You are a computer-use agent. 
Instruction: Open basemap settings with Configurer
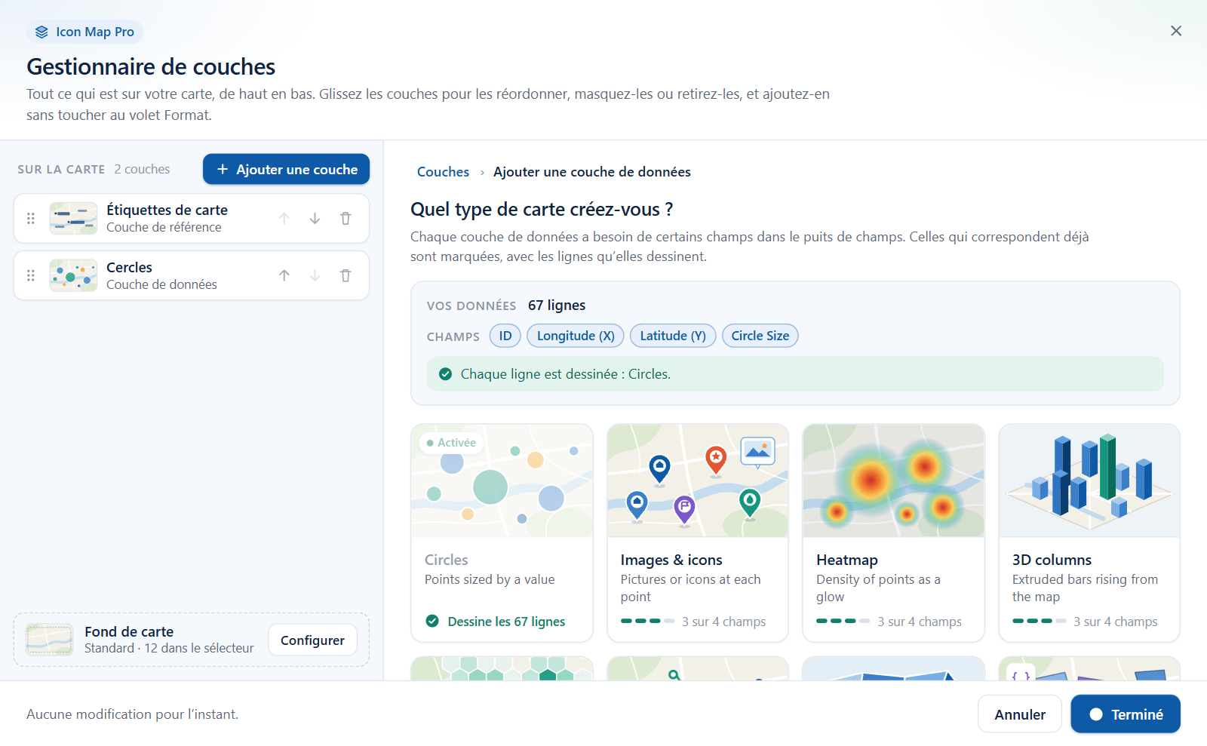point(312,640)
